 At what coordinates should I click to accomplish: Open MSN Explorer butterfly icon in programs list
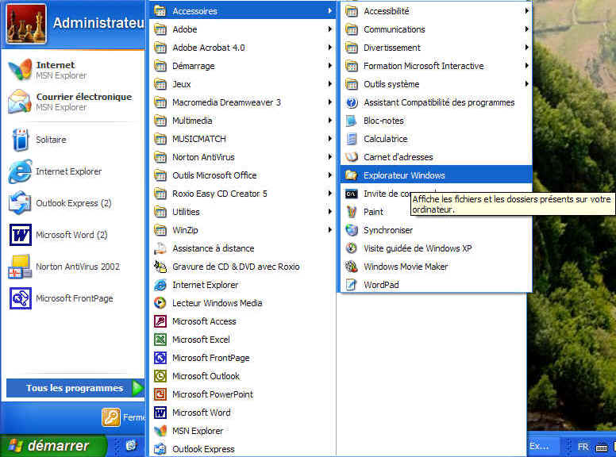(160, 431)
